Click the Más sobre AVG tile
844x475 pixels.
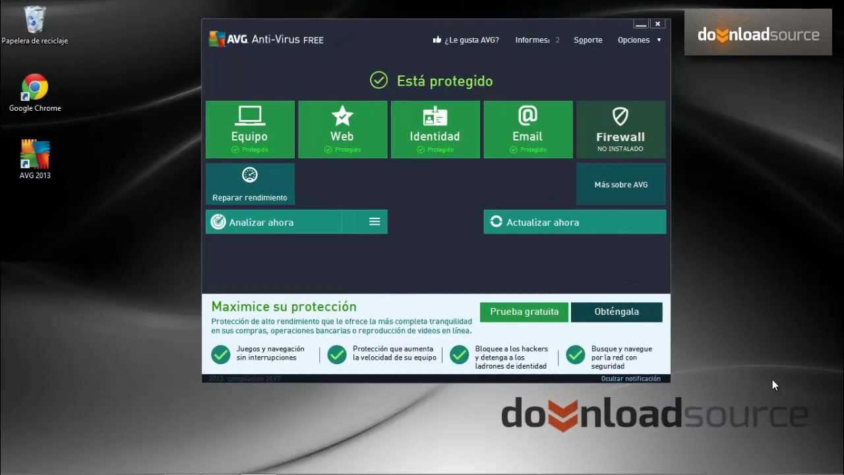(x=620, y=184)
